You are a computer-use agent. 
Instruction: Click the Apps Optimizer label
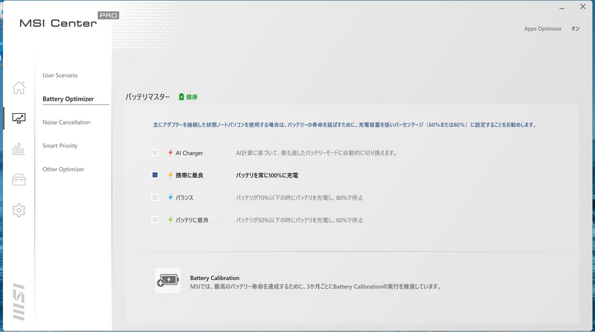542,29
